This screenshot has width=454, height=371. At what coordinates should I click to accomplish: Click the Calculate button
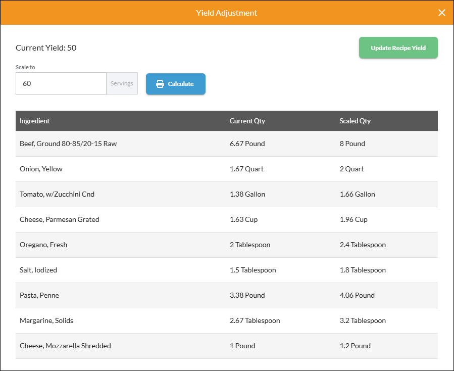coord(175,83)
